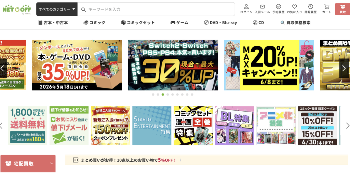
Task: Click the GW gold banner at right edge
Action: click(x=335, y=65)
